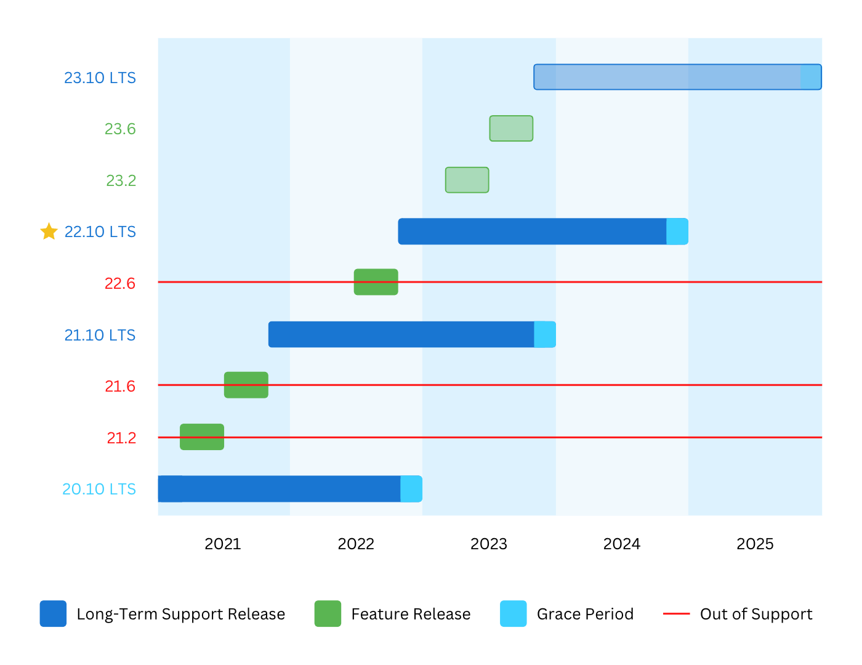Select the 23.2 feature release bar

tap(467, 180)
